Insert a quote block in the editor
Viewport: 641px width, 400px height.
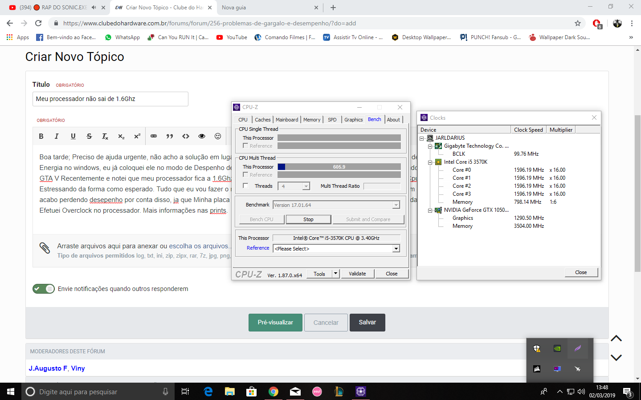[170, 136]
